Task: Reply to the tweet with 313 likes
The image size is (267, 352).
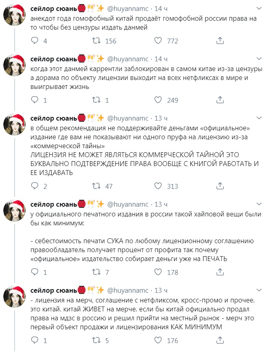Action: [x=35, y=186]
